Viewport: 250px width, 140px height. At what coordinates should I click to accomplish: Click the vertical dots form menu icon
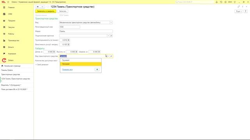click(x=243, y=7)
